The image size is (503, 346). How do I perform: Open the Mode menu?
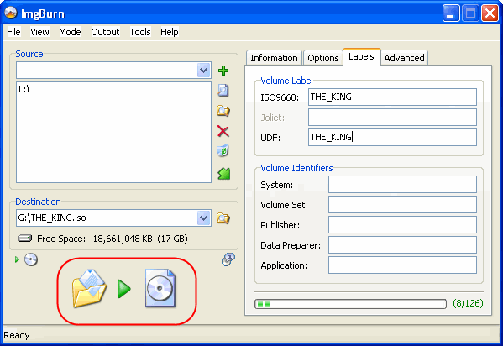70,32
